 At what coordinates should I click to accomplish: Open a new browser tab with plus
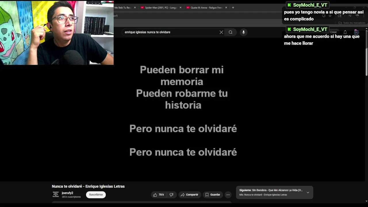point(233,7)
